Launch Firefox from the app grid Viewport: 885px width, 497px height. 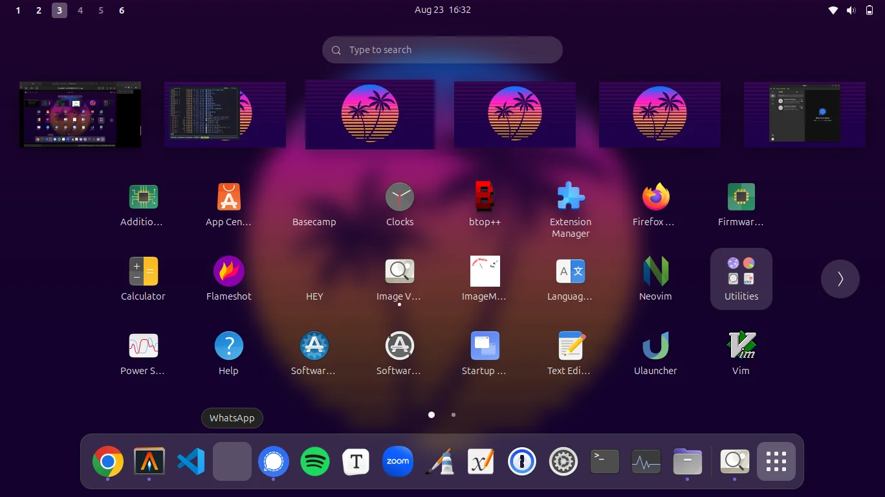click(656, 197)
